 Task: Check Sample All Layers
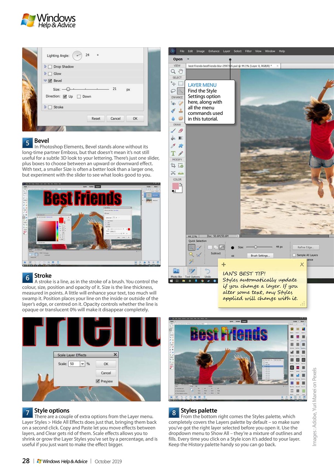tap(294, 255)
